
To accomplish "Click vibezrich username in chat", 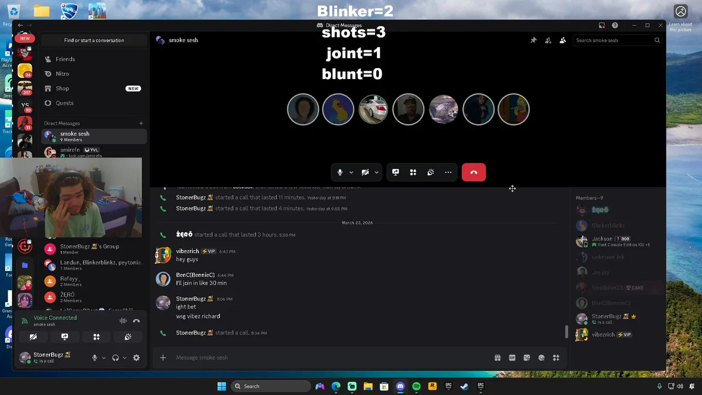I will 188,251.
